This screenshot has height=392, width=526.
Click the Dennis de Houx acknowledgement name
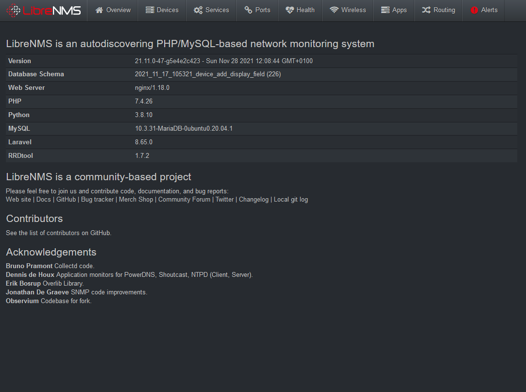pyautogui.click(x=30, y=274)
